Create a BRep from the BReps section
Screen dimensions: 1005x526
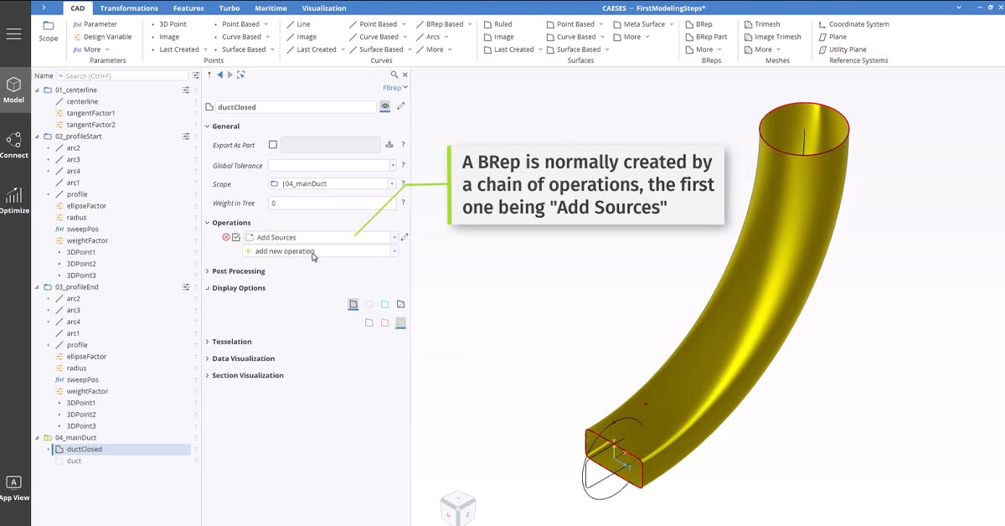coord(702,23)
